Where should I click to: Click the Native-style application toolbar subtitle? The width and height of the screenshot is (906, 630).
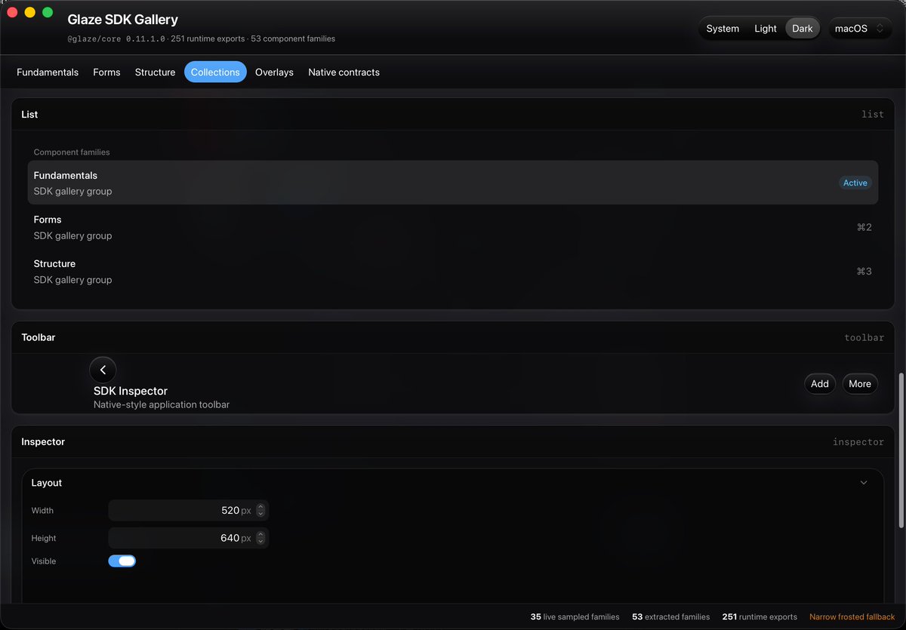[x=162, y=404]
